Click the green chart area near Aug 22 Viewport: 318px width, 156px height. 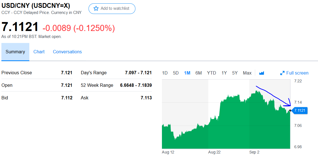[214, 134]
